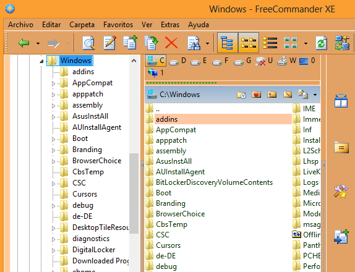The image size is (355, 272).
Task: Open file search with binoculars icon
Action: coord(194,43)
